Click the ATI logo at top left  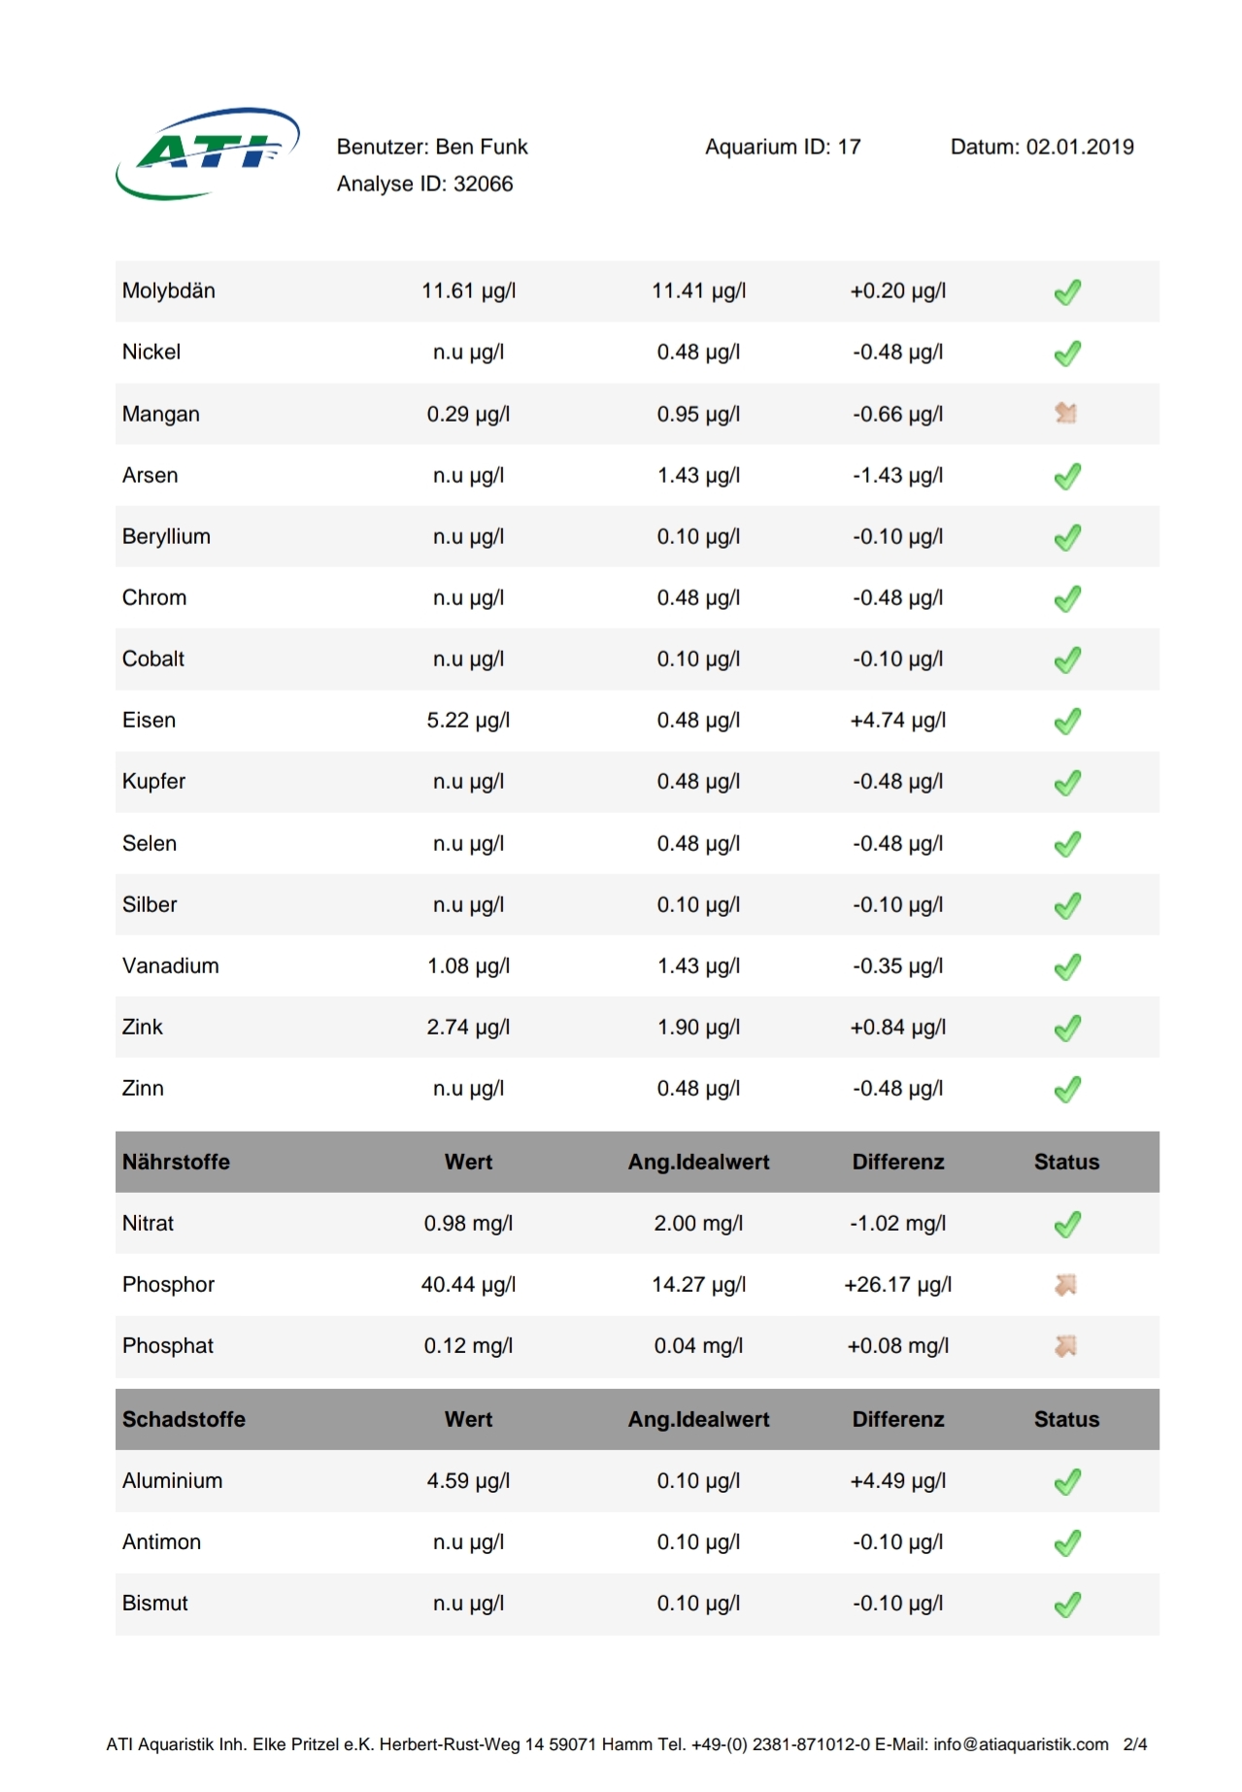pos(207,153)
